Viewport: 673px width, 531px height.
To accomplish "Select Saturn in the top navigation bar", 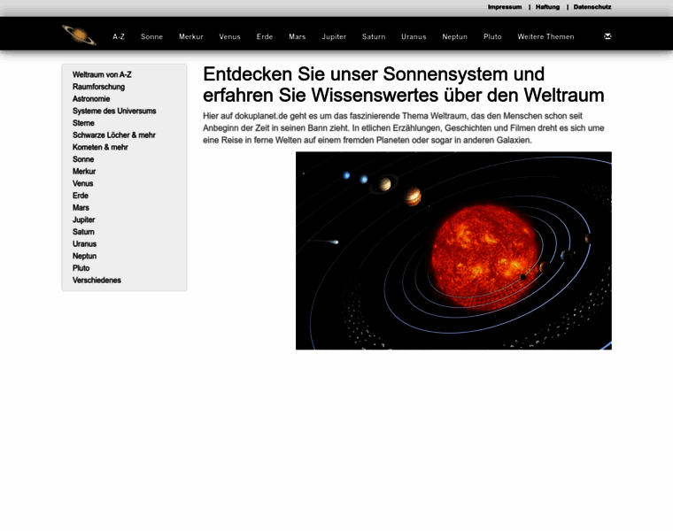I will (x=374, y=37).
